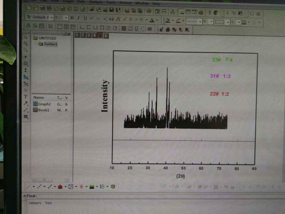Click the add bottom-left axes L icon
285x214 pixels.
tap(82, 27)
